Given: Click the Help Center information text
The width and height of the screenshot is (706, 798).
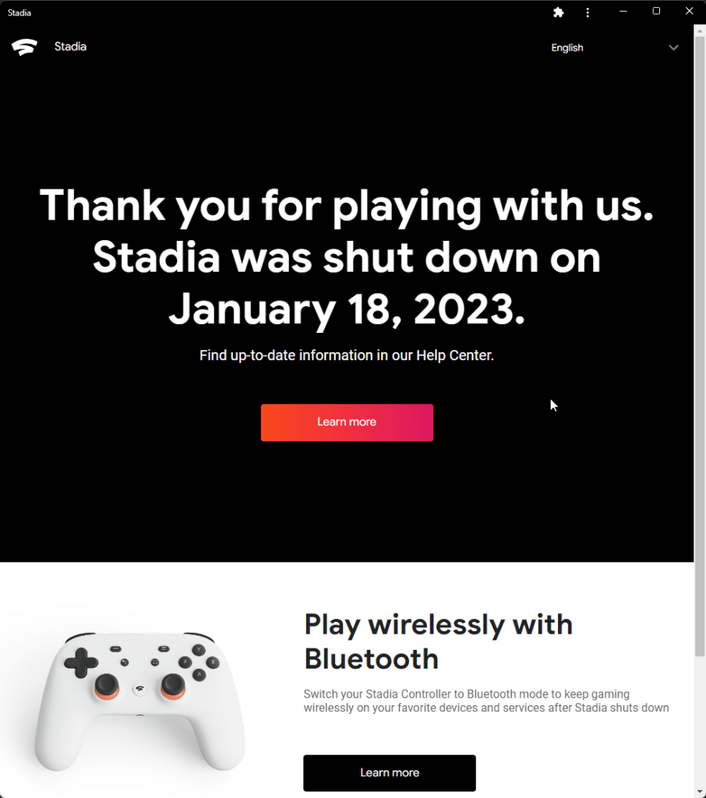Looking at the screenshot, I should (347, 355).
